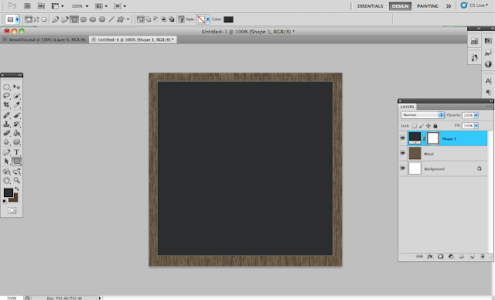This screenshot has height=300, width=495.
Task: Swap foreground and background colors
Action: pos(17,189)
